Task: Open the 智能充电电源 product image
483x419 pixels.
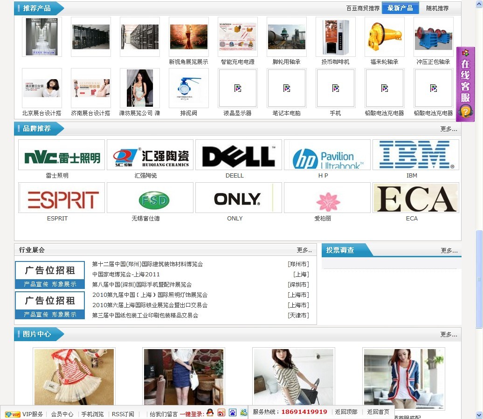Action: (237, 37)
